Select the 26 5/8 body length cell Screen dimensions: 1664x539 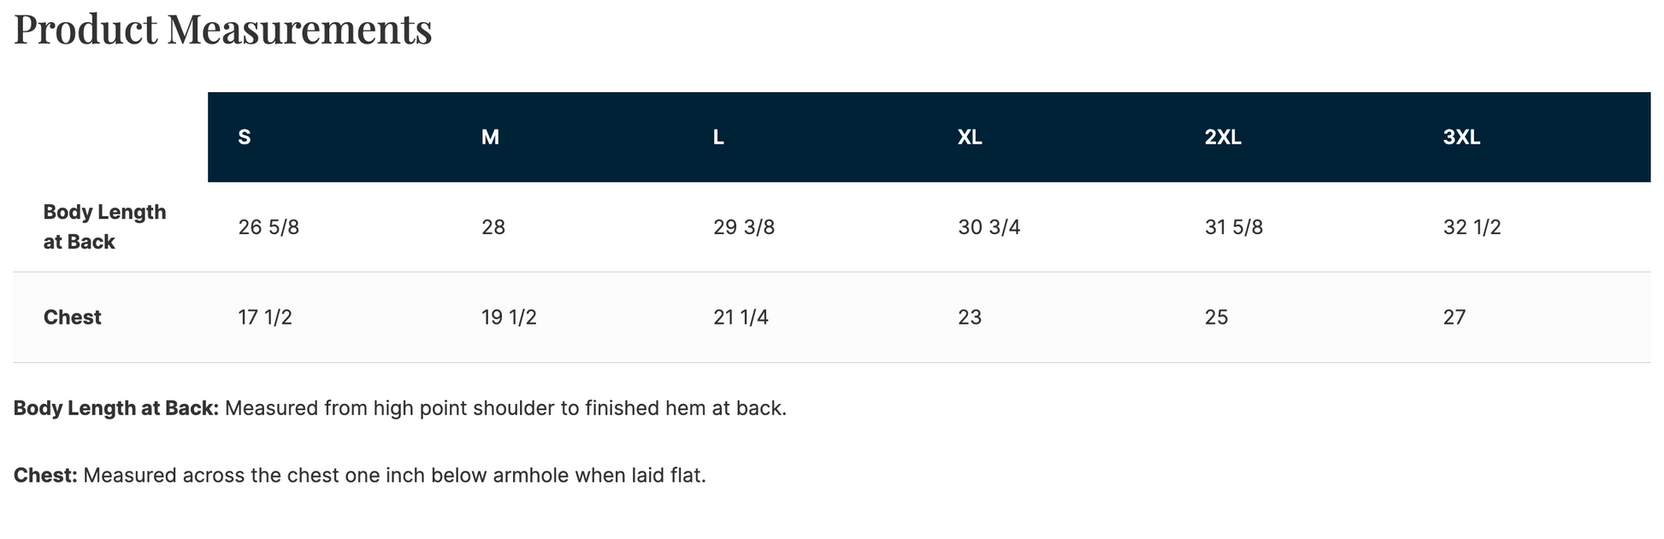268,227
